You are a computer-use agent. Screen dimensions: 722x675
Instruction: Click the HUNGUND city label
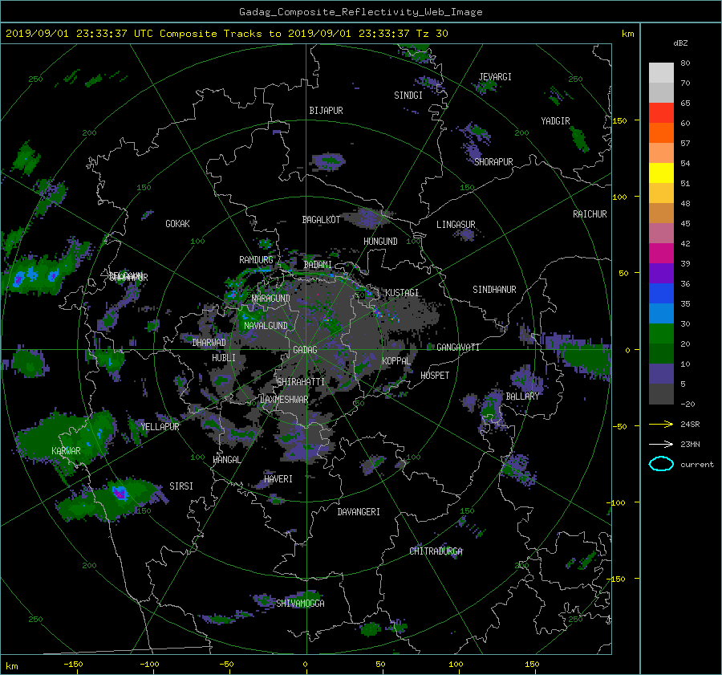point(380,242)
